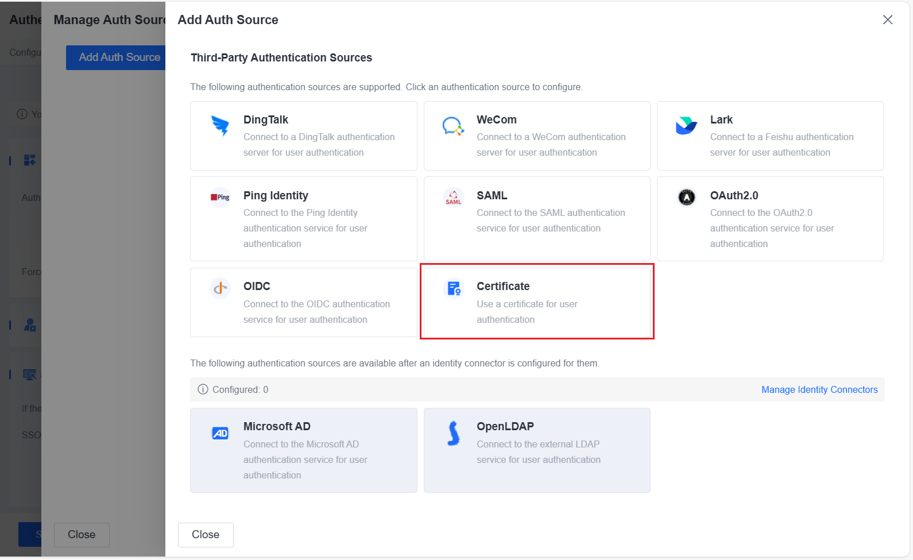Click the Microsoft AD logo icon
This screenshot has width=913, height=560.
(x=220, y=433)
